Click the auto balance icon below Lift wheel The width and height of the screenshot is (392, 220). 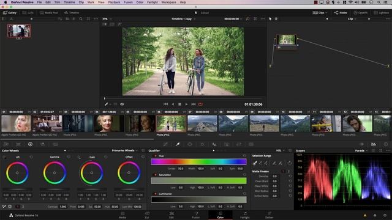(4, 207)
